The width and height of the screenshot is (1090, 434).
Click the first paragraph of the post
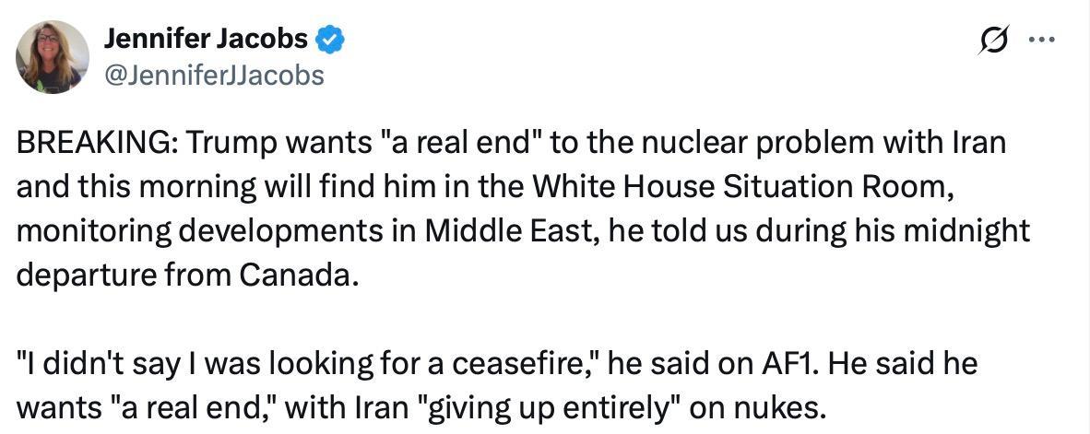point(523,209)
